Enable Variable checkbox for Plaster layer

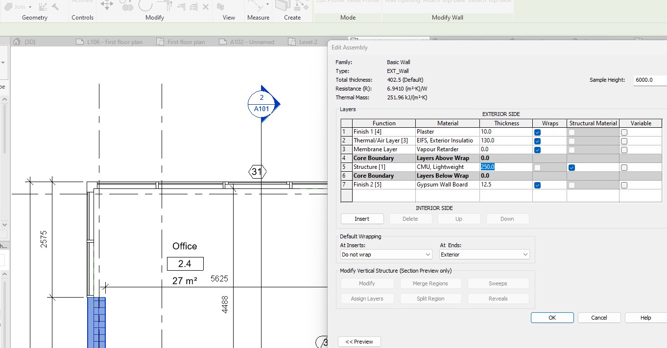(x=624, y=132)
